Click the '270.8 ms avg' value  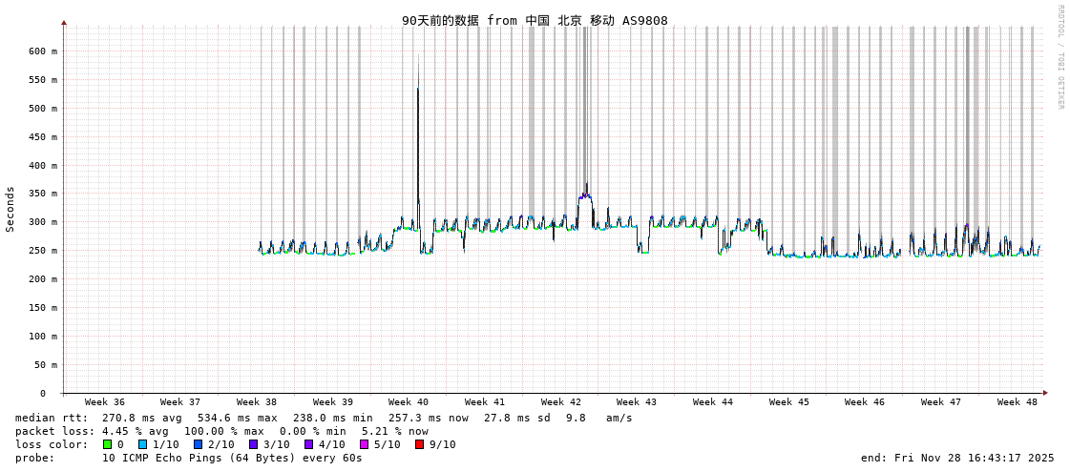tap(142, 418)
